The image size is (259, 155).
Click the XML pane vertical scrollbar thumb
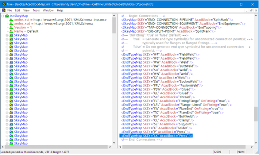click(x=256, y=114)
